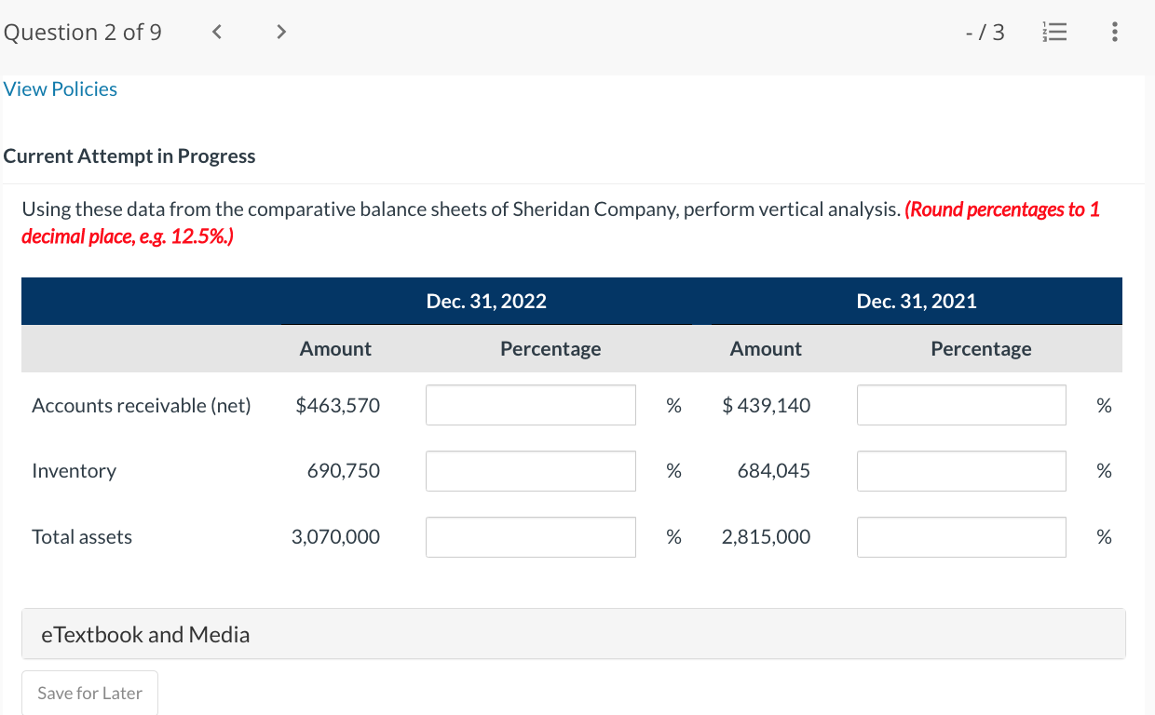Click the Current Attempt in Progress heading

click(x=129, y=156)
